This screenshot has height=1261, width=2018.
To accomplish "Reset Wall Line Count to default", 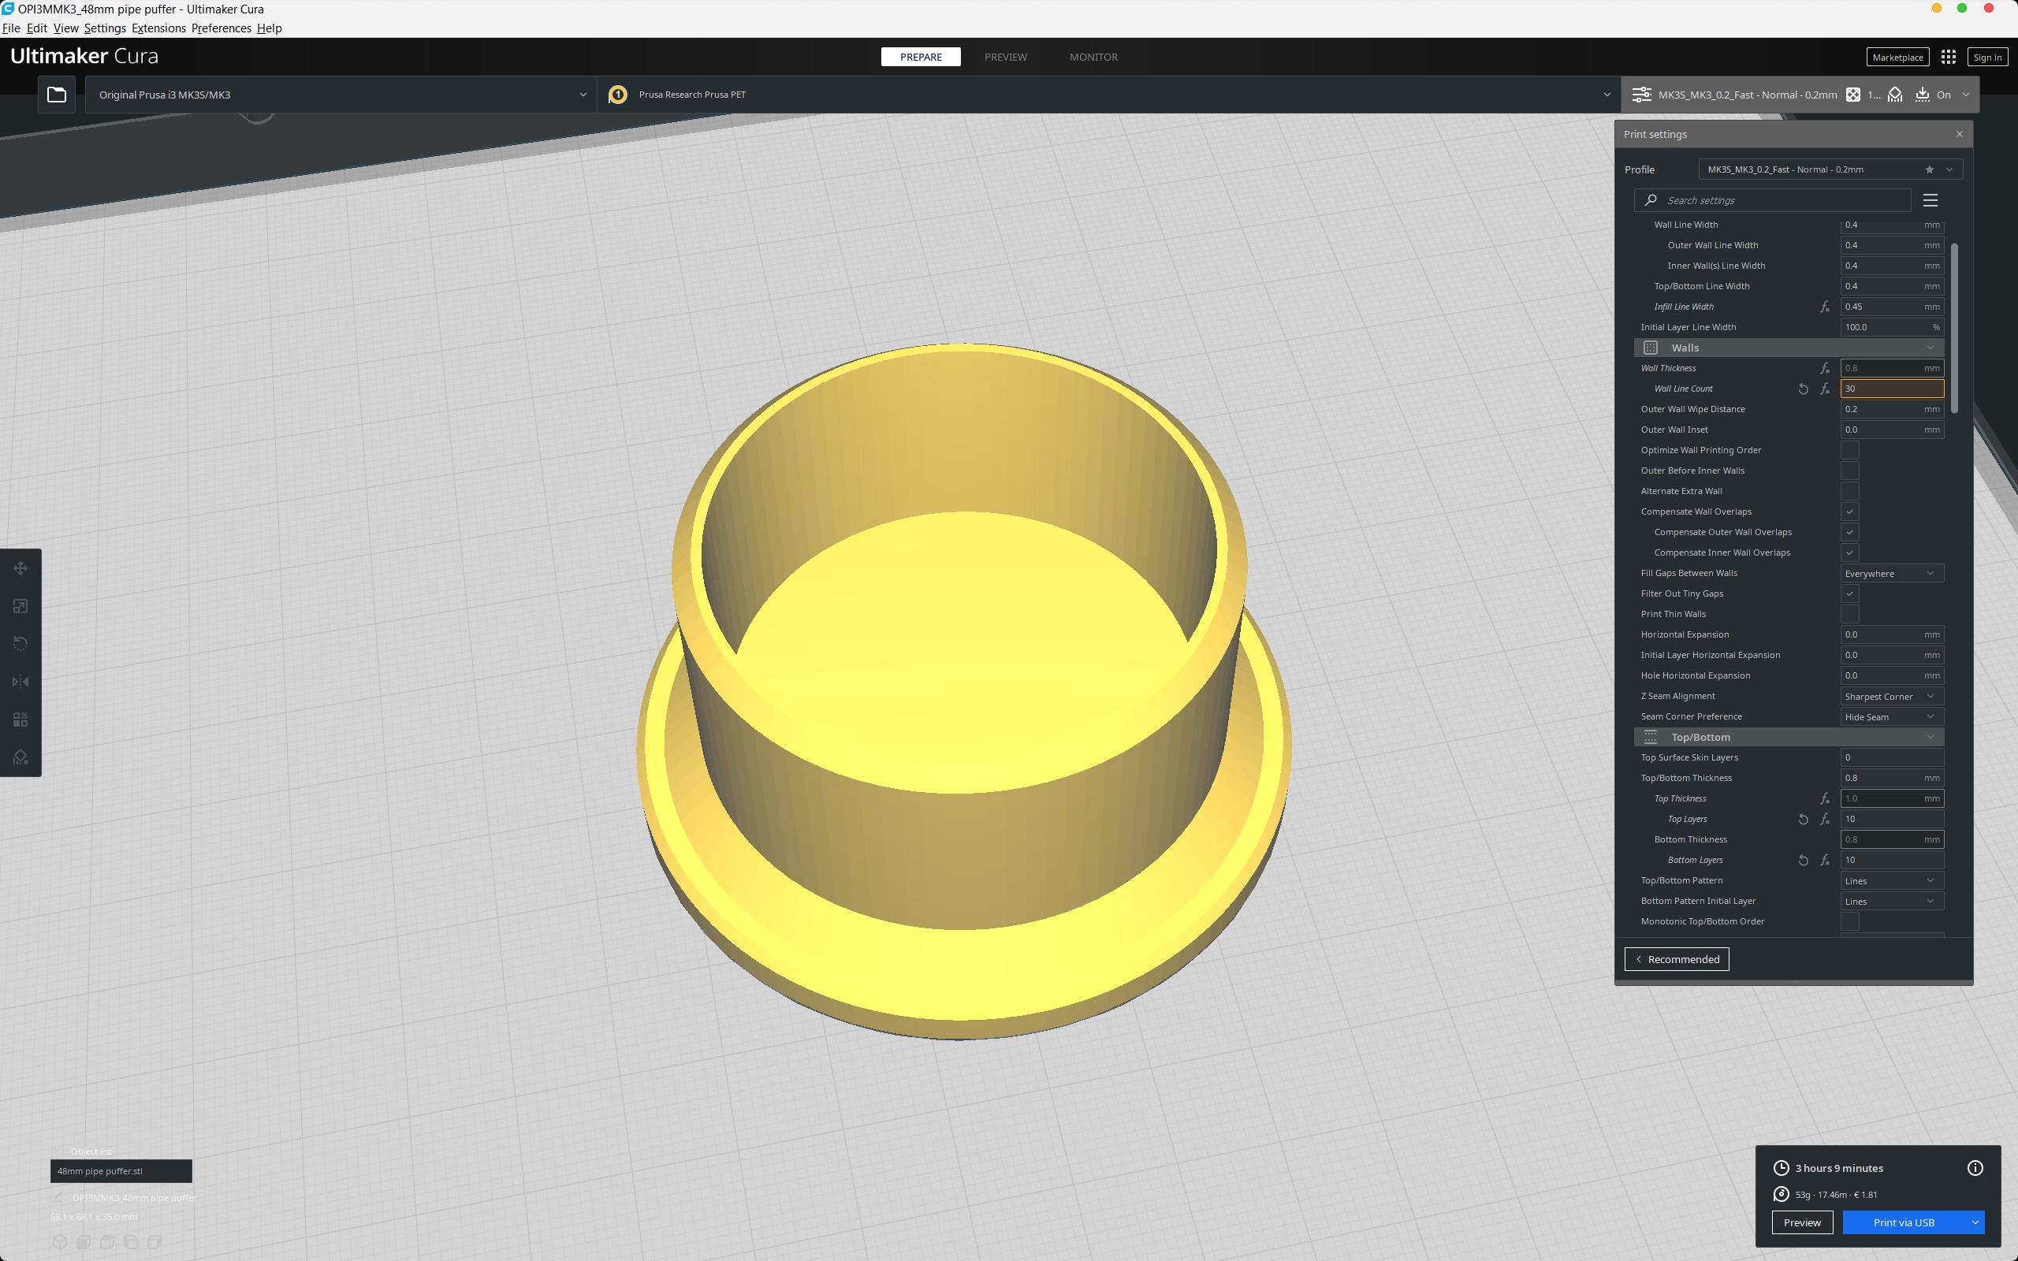I will 1803,389.
